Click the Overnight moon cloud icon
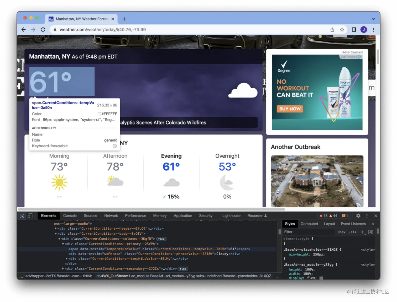The width and height of the screenshot is (397, 302). [x=227, y=182]
